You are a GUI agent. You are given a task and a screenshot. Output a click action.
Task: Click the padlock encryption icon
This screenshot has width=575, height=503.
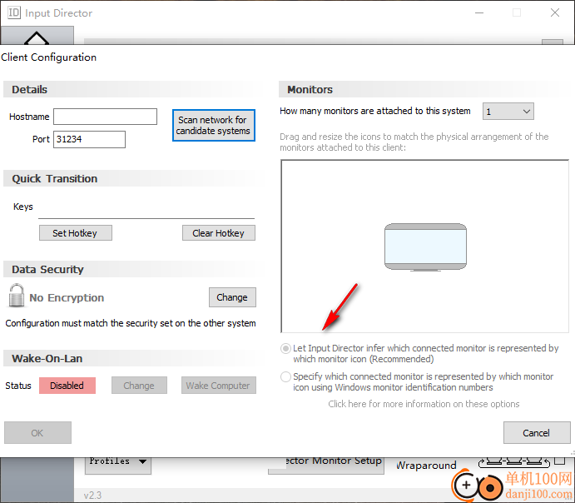(16, 296)
